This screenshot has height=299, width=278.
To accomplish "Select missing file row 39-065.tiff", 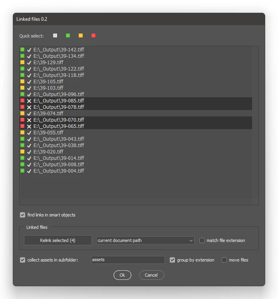I will [136, 126].
